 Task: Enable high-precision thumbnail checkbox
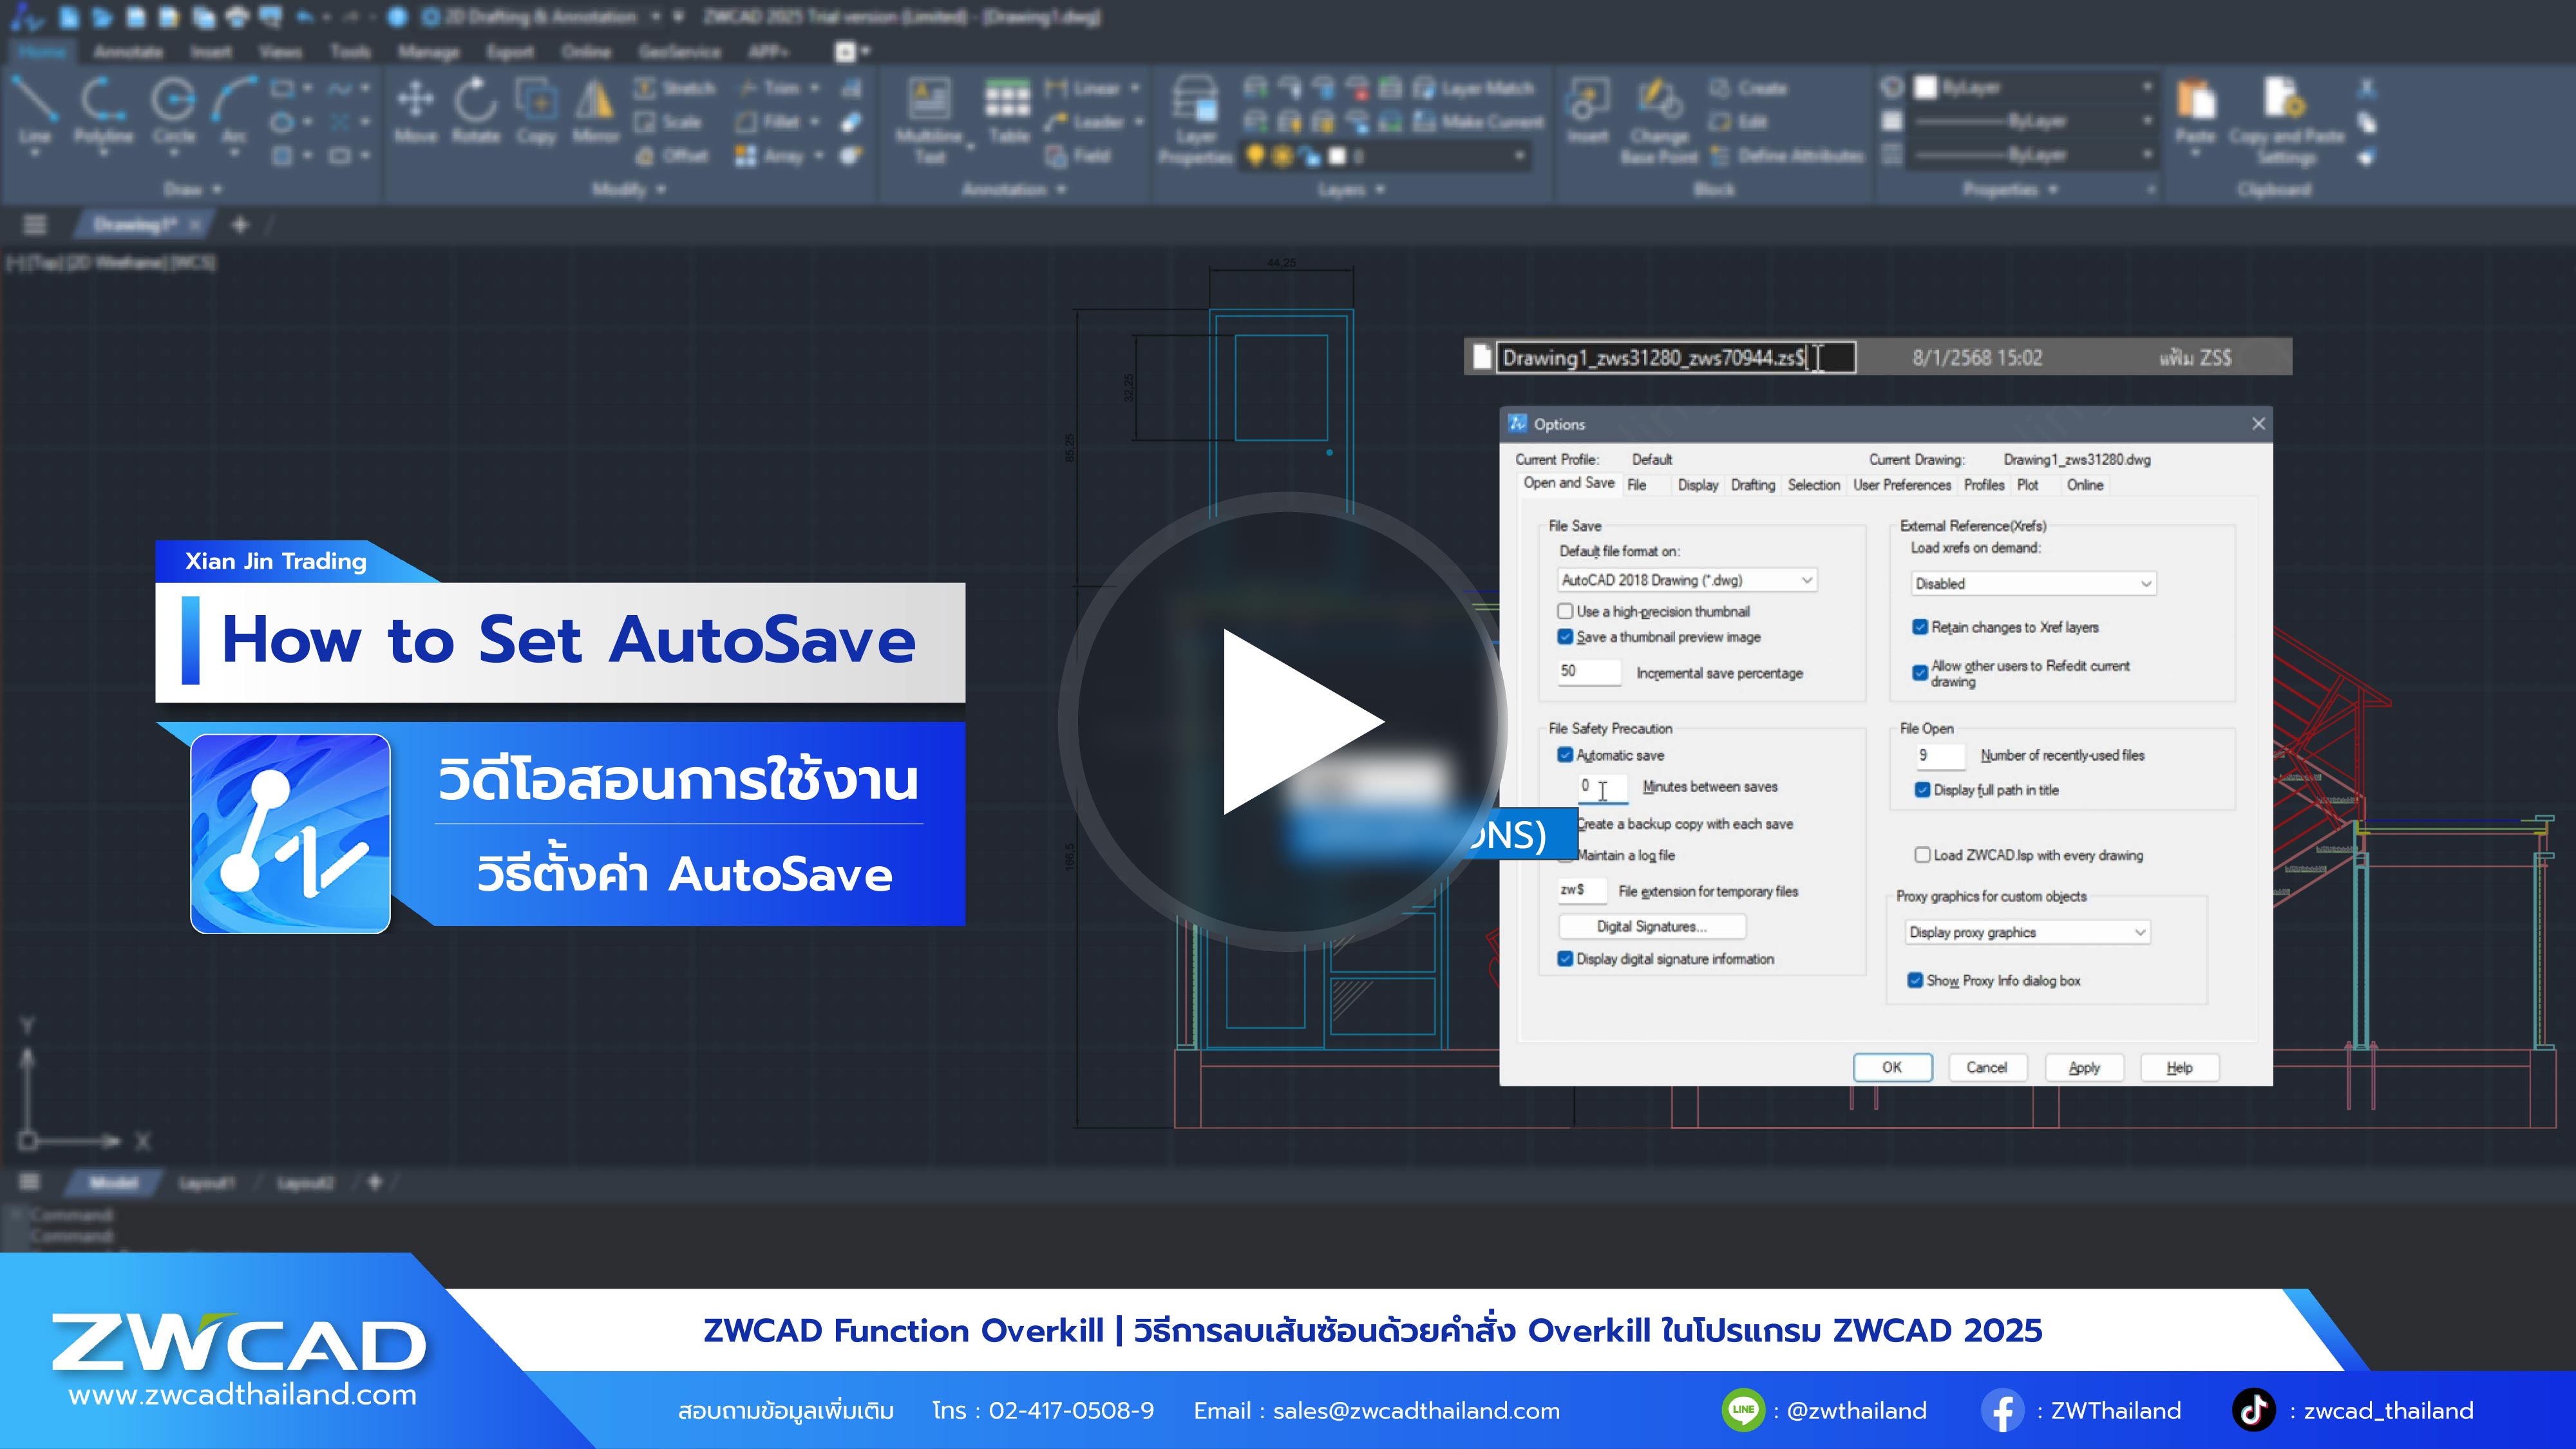pyautogui.click(x=1565, y=611)
